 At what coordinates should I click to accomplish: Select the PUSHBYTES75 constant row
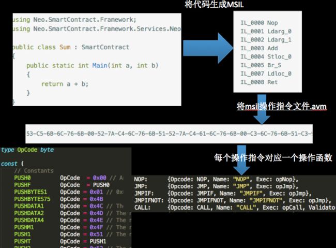(x=59, y=199)
